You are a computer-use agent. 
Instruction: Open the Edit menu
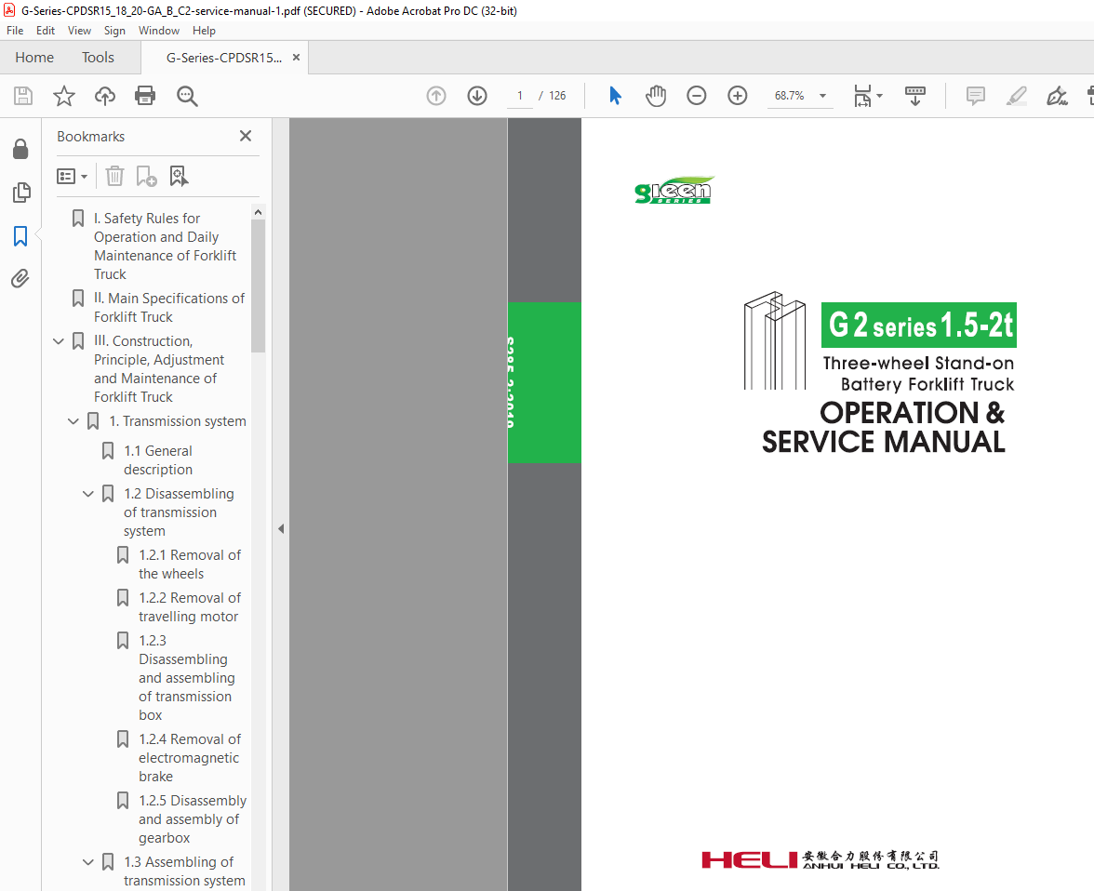pyautogui.click(x=46, y=31)
